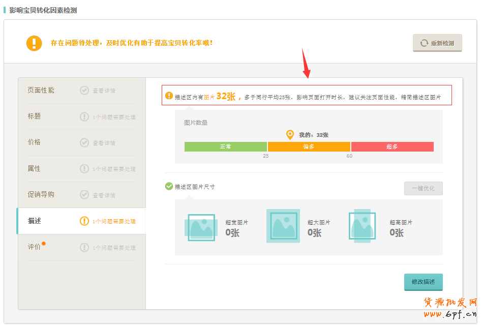The image size is (482, 325).
Task: Click the orange alert icon beside 描述区内有图片
Action: [169, 96]
